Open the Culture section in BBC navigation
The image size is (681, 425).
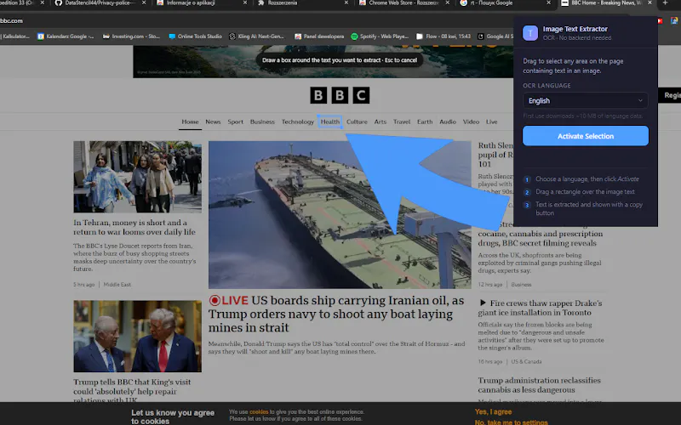(357, 122)
